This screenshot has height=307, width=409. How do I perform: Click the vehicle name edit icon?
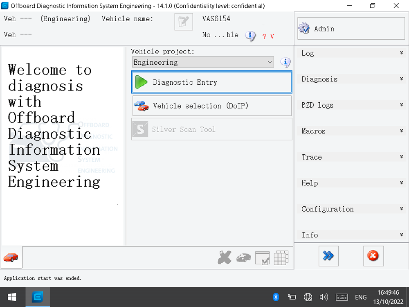(x=184, y=22)
